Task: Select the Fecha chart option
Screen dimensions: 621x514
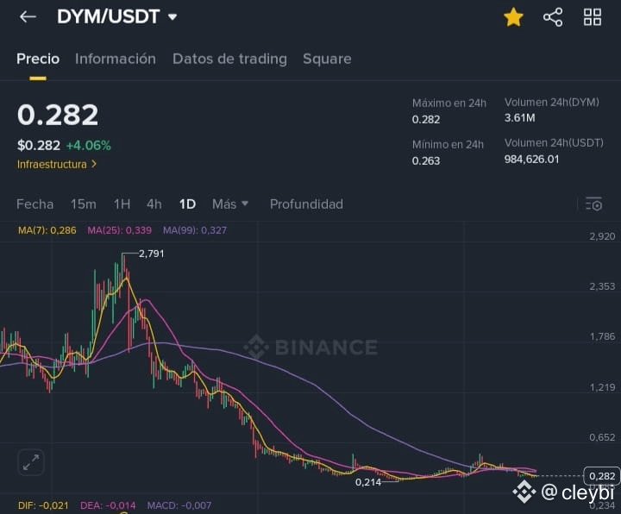Action: pyautogui.click(x=34, y=204)
